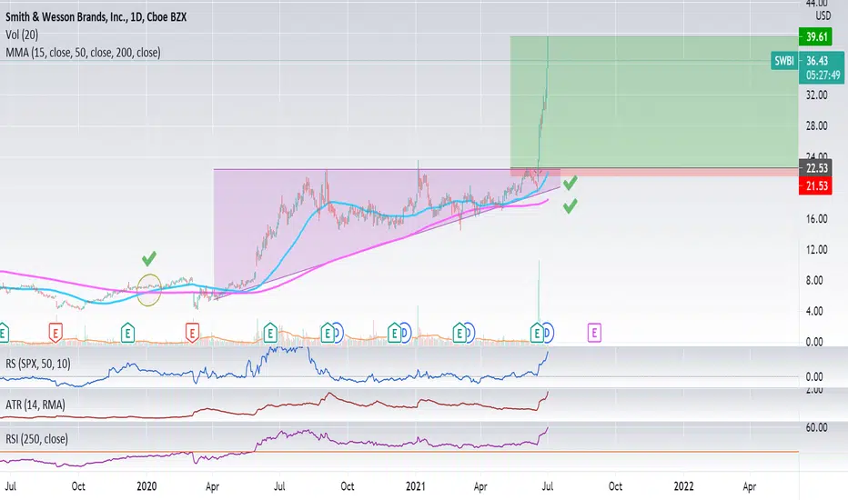Viewport: 848px width, 500px height.
Task: Select the red earnings marker near March 2020
Action: pyautogui.click(x=192, y=333)
